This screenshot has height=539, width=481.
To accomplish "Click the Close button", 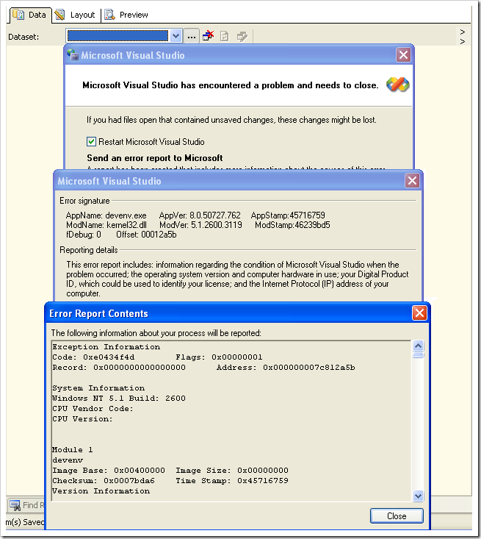I will (x=397, y=516).
